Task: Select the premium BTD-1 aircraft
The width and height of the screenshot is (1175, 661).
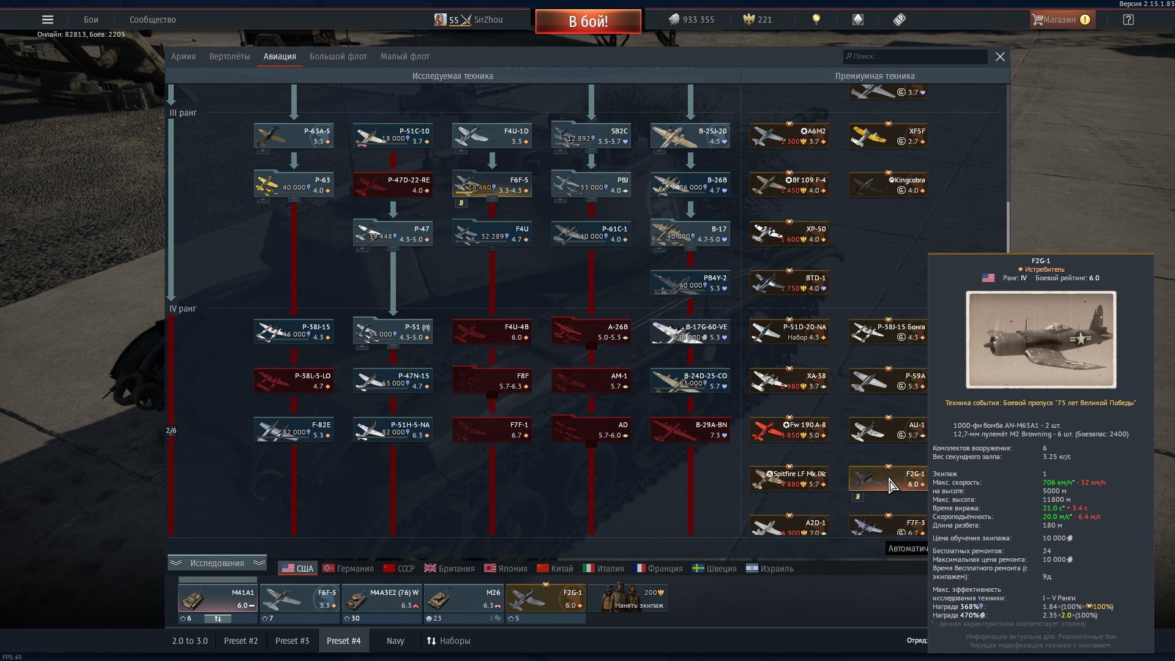Action: point(789,283)
